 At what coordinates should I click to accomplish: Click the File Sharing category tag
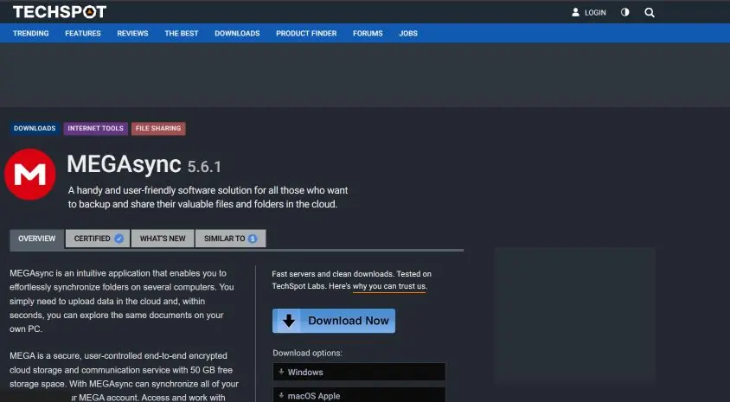coord(158,129)
